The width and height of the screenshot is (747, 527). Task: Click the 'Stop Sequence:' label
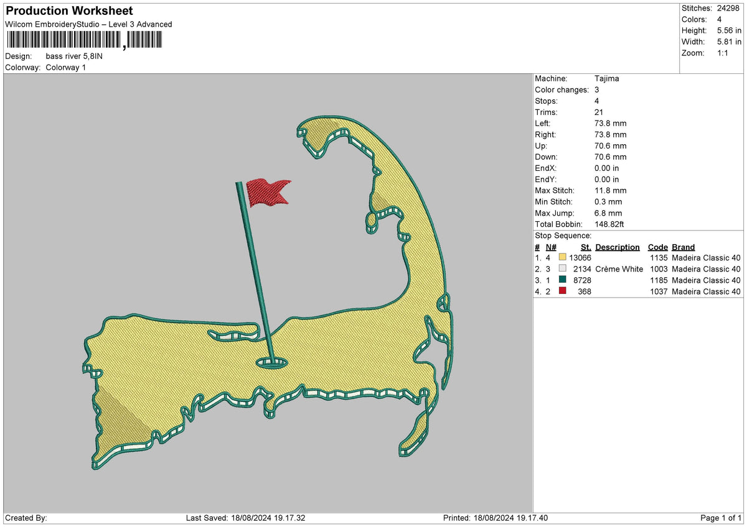(x=563, y=236)
